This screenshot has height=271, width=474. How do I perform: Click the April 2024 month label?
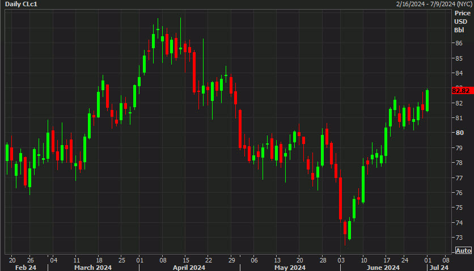click(x=189, y=268)
